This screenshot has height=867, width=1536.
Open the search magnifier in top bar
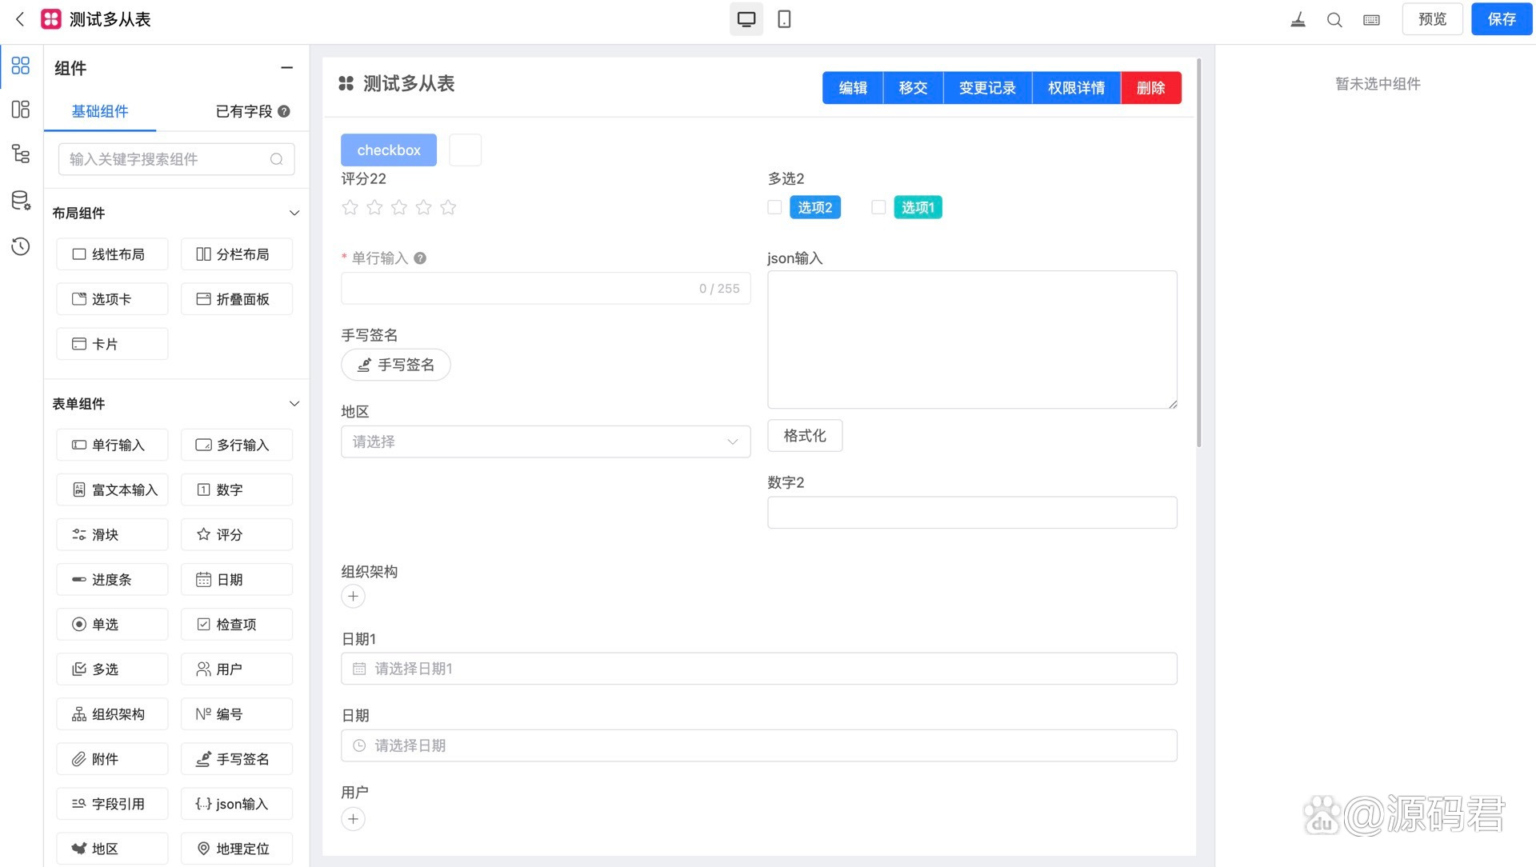coord(1334,20)
